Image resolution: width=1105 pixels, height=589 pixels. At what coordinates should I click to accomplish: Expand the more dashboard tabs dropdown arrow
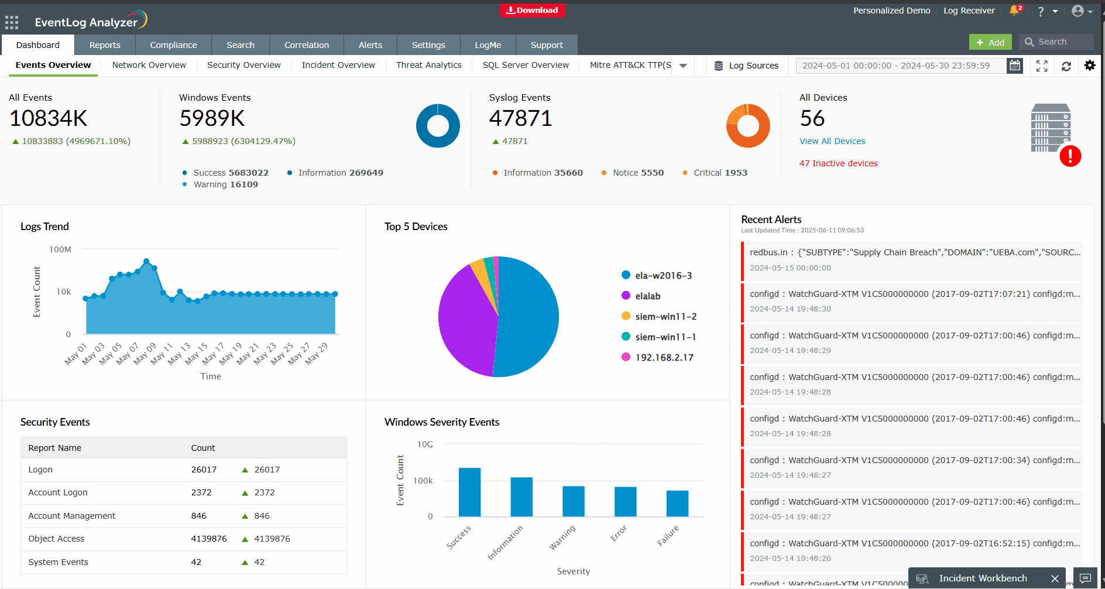click(x=683, y=66)
